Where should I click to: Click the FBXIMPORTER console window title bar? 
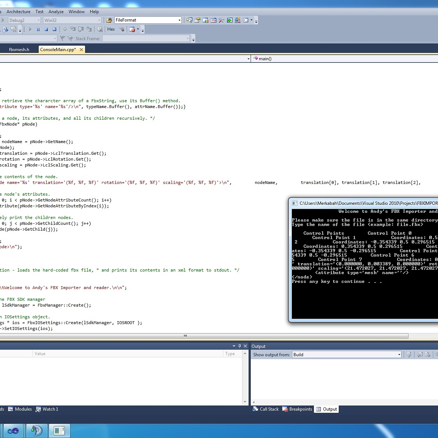tap(364, 203)
